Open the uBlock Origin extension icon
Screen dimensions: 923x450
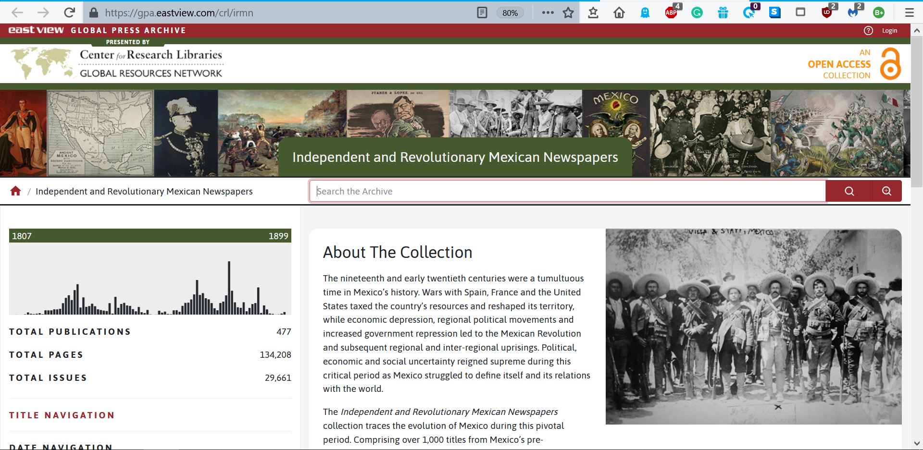pyautogui.click(x=826, y=12)
